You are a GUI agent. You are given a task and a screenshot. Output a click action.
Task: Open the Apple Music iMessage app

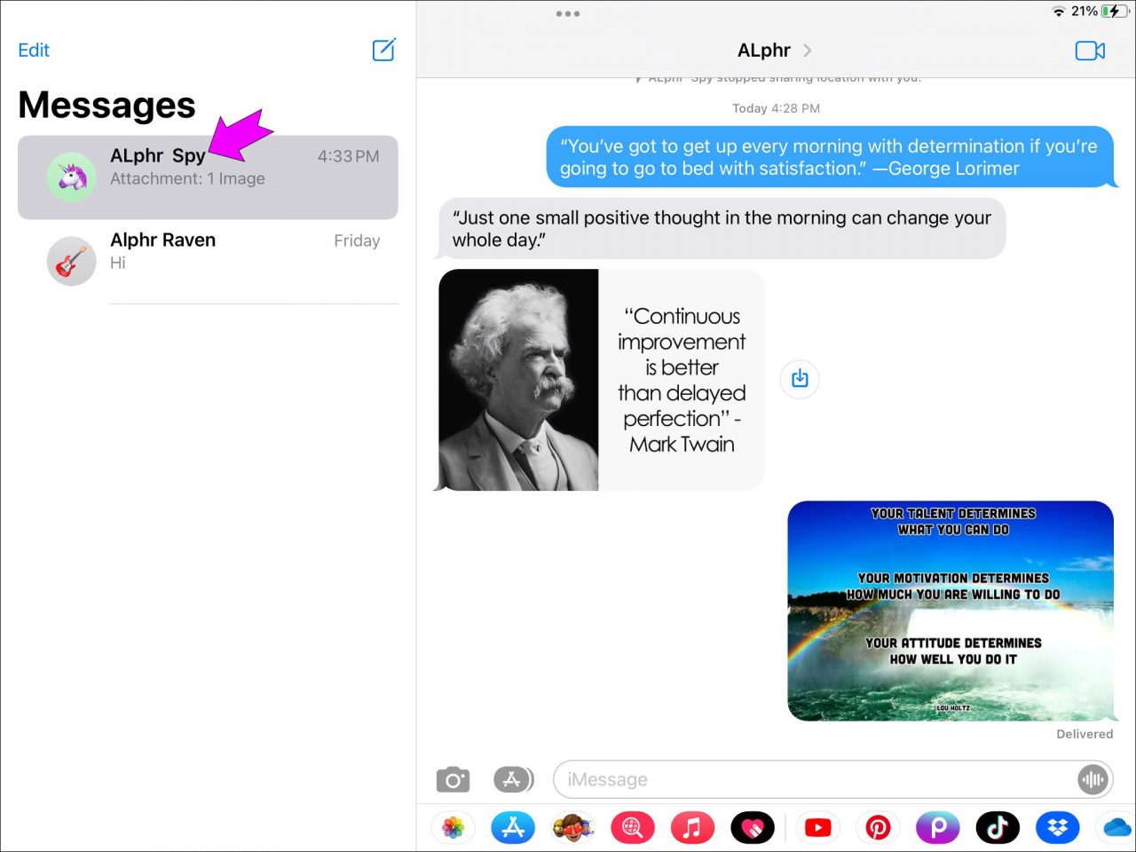click(x=692, y=827)
